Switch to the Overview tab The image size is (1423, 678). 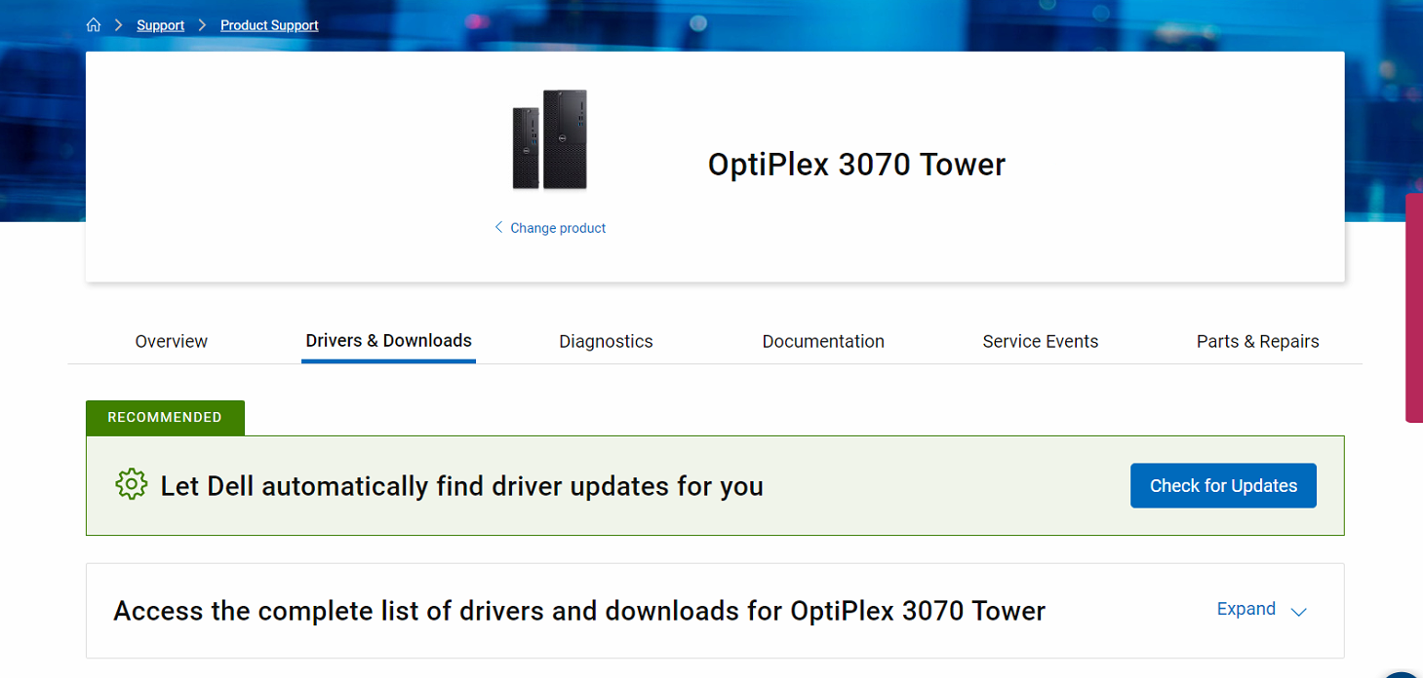(x=172, y=341)
